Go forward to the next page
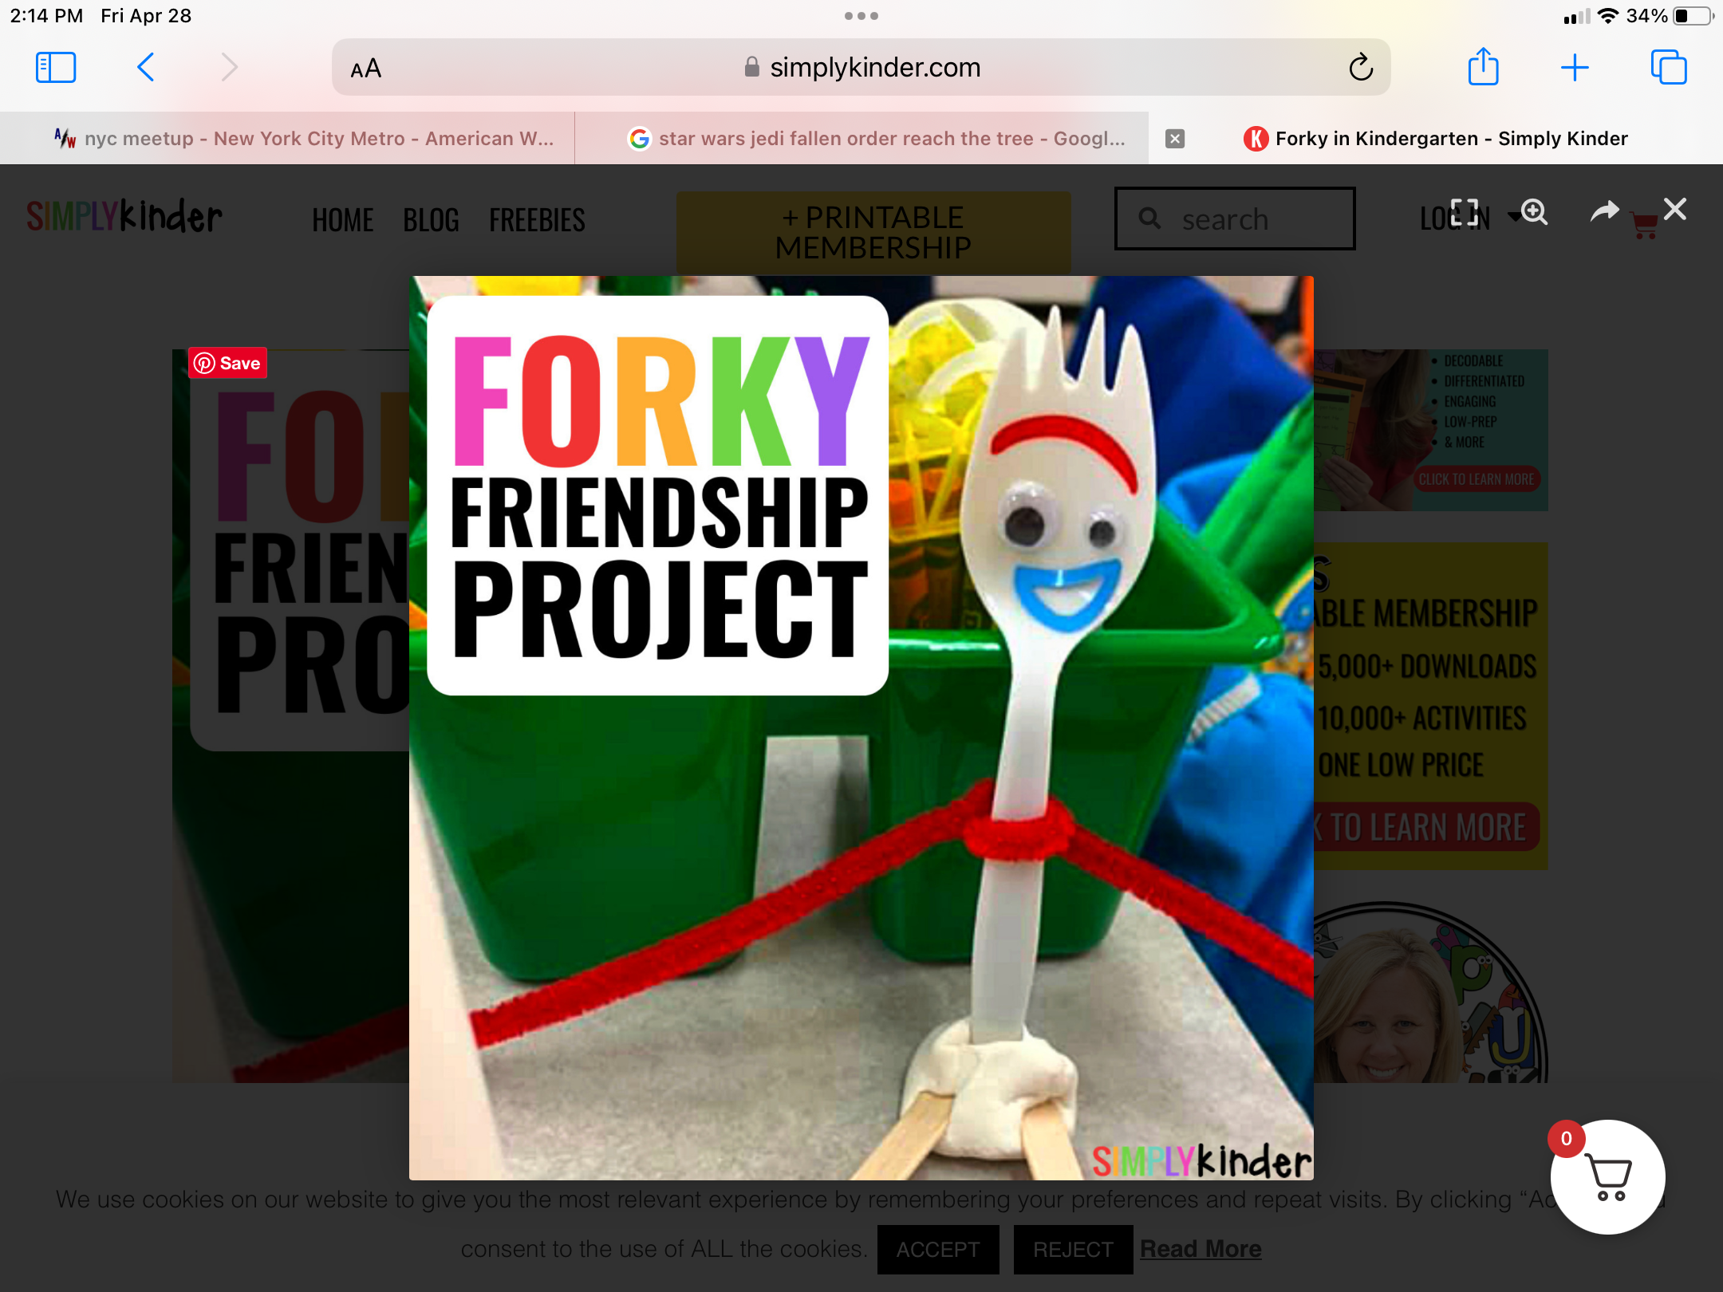 230,68
